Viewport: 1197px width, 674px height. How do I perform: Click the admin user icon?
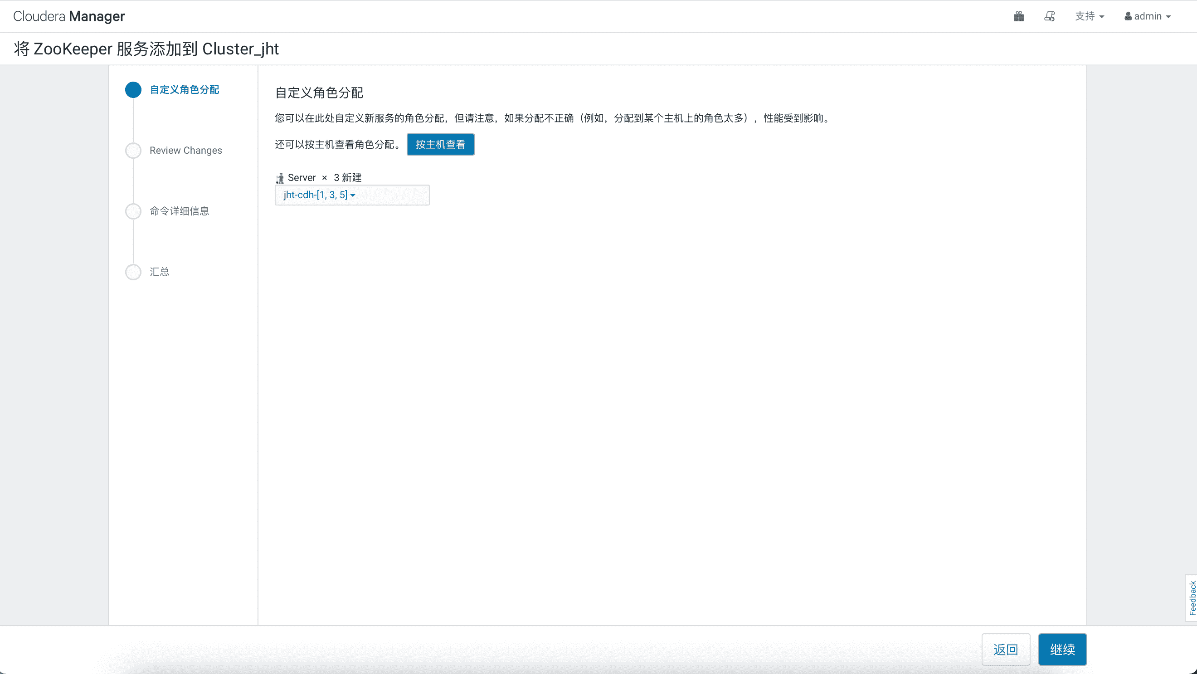point(1128,16)
